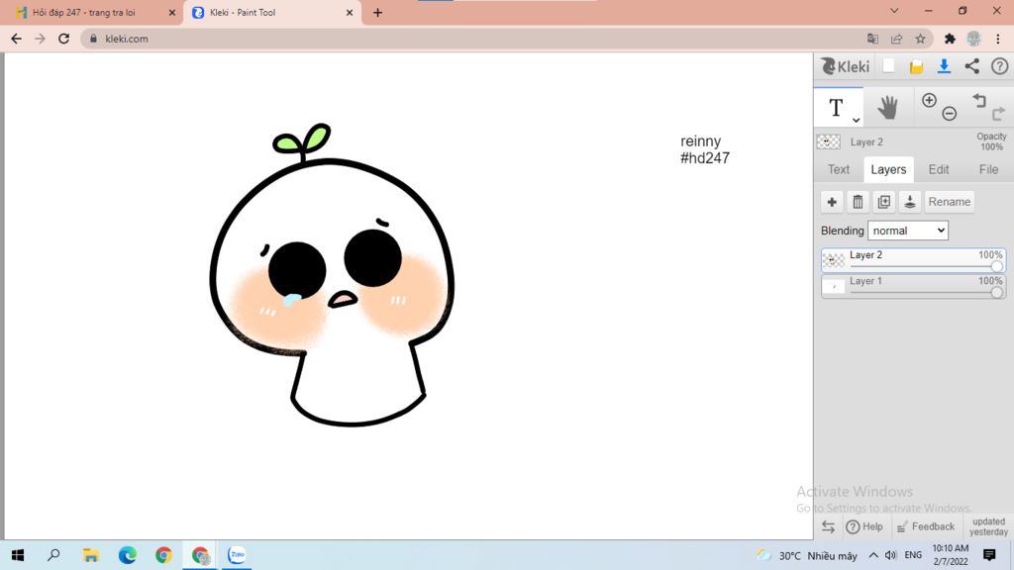Open the Blending mode dropdown
The width and height of the screenshot is (1014, 570).
coord(908,231)
